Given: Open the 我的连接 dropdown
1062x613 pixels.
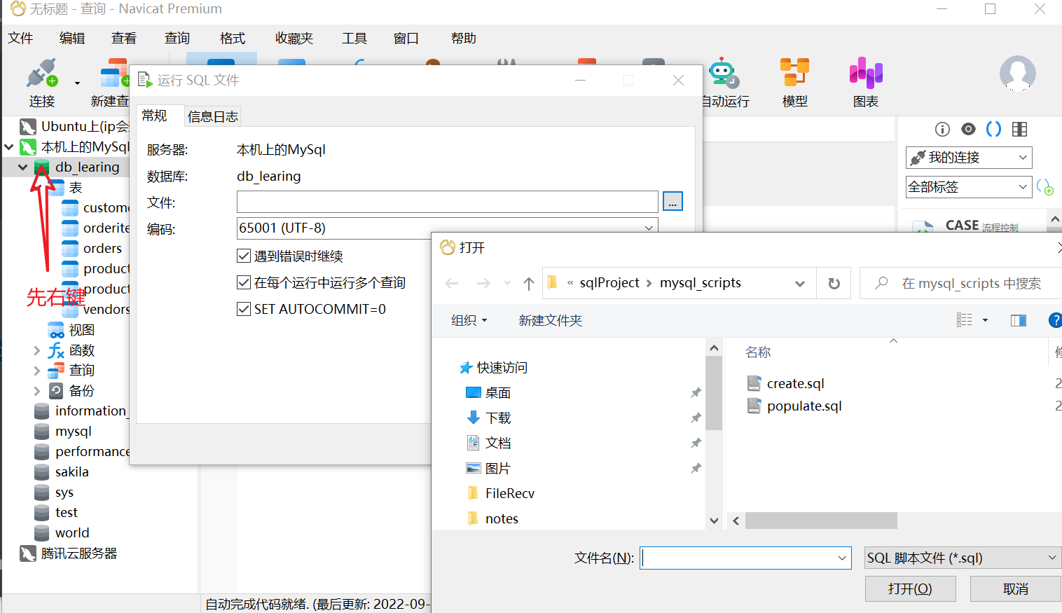Looking at the screenshot, I should click(x=969, y=158).
